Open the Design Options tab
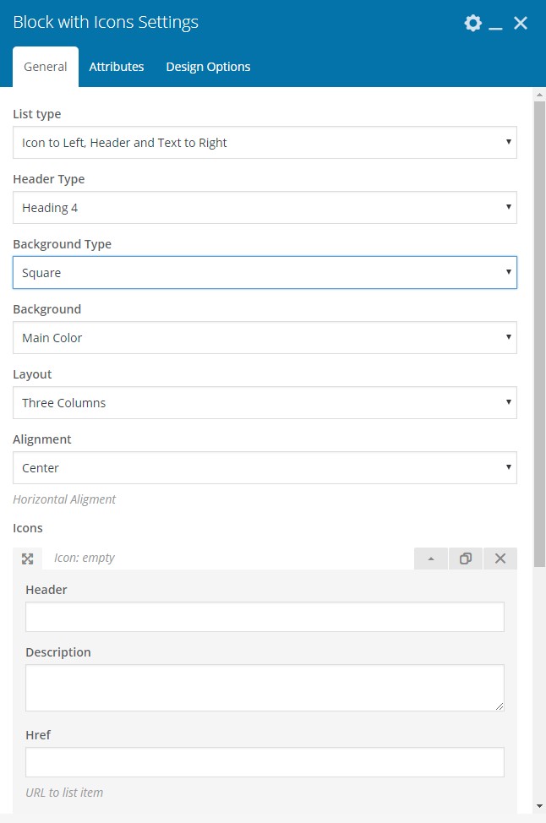 [208, 67]
